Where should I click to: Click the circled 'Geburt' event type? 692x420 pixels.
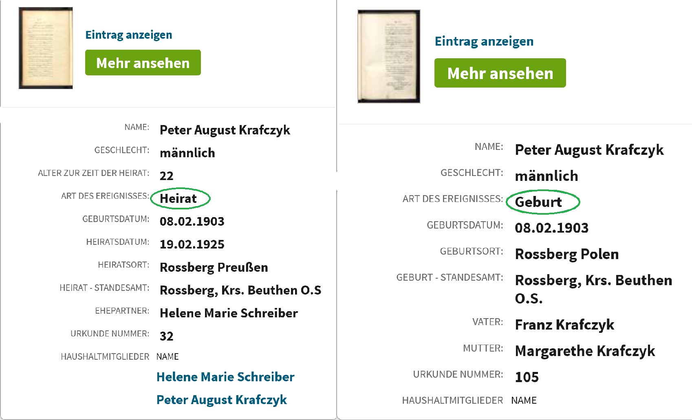pyautogui.click(x=538, y=202)
